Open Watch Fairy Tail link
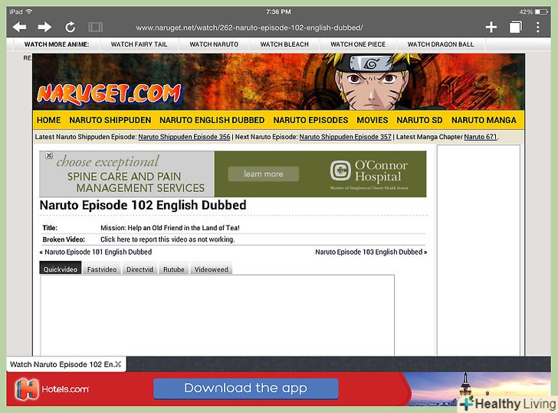The width and height of the screenshot is (558, 413). [x=139, y=44]
